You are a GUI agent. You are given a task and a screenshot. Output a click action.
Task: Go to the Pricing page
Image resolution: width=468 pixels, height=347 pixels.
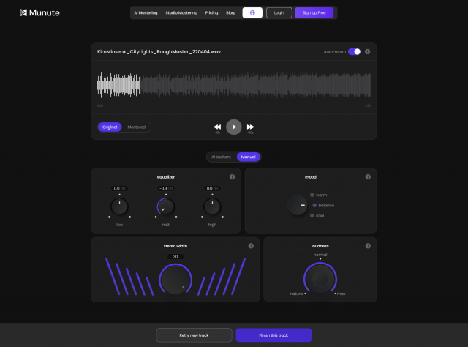[211, 12]
